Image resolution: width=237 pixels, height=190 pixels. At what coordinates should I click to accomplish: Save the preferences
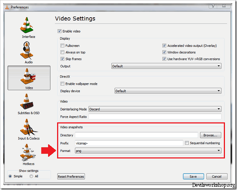coord(193,176)
